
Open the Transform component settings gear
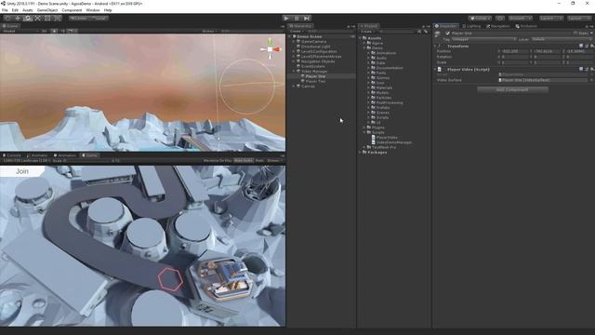pos(591,46)
